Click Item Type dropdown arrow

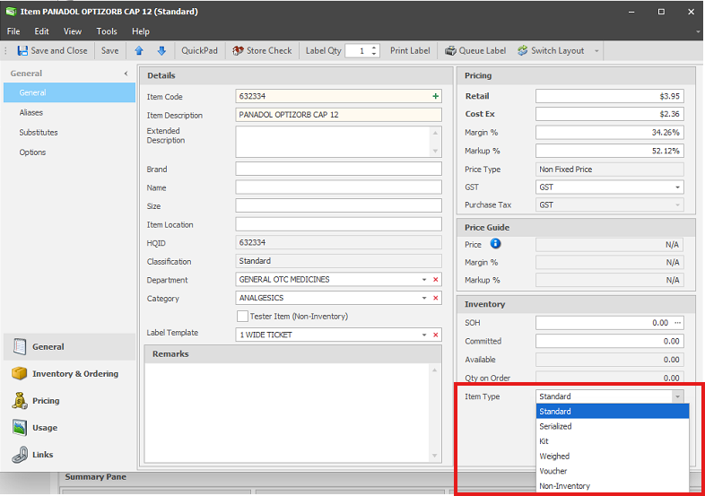tap(677, 396)
